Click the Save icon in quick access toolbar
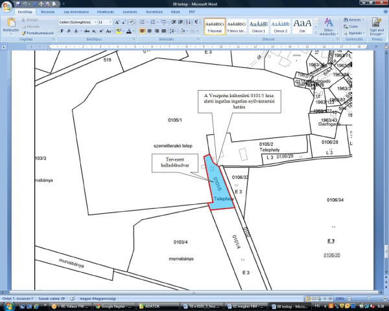 coord(19,3)
